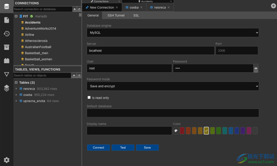Focus the Default database field
The image size is (277, 166).
173,113
